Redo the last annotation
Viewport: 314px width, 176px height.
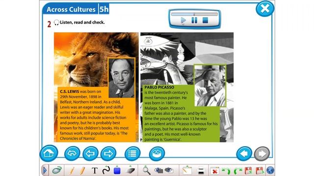pos(237,171)
